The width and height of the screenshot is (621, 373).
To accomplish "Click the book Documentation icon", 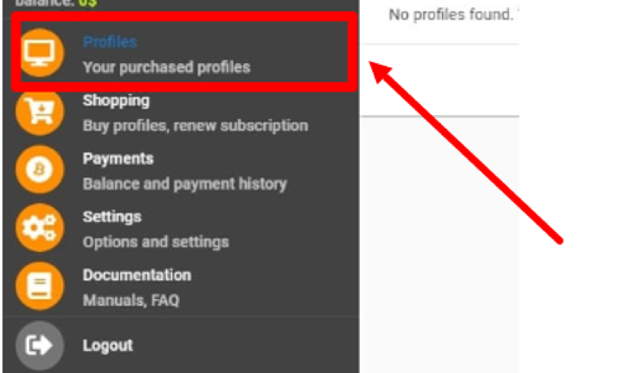I will click(40, 286).
